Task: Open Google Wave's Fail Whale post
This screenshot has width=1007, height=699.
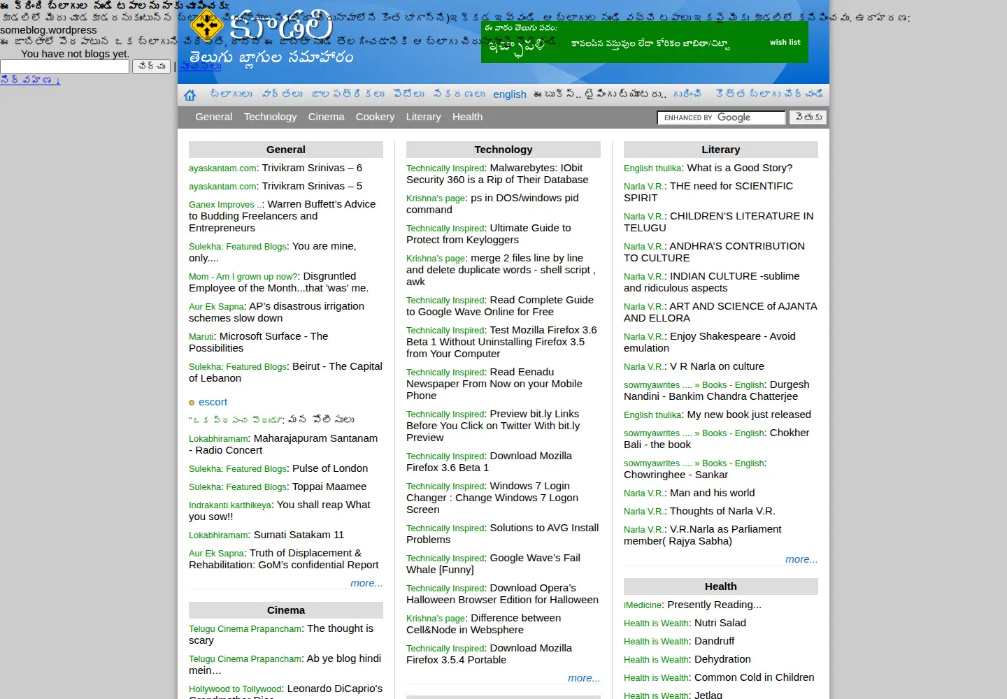Action: coord(493,564)
